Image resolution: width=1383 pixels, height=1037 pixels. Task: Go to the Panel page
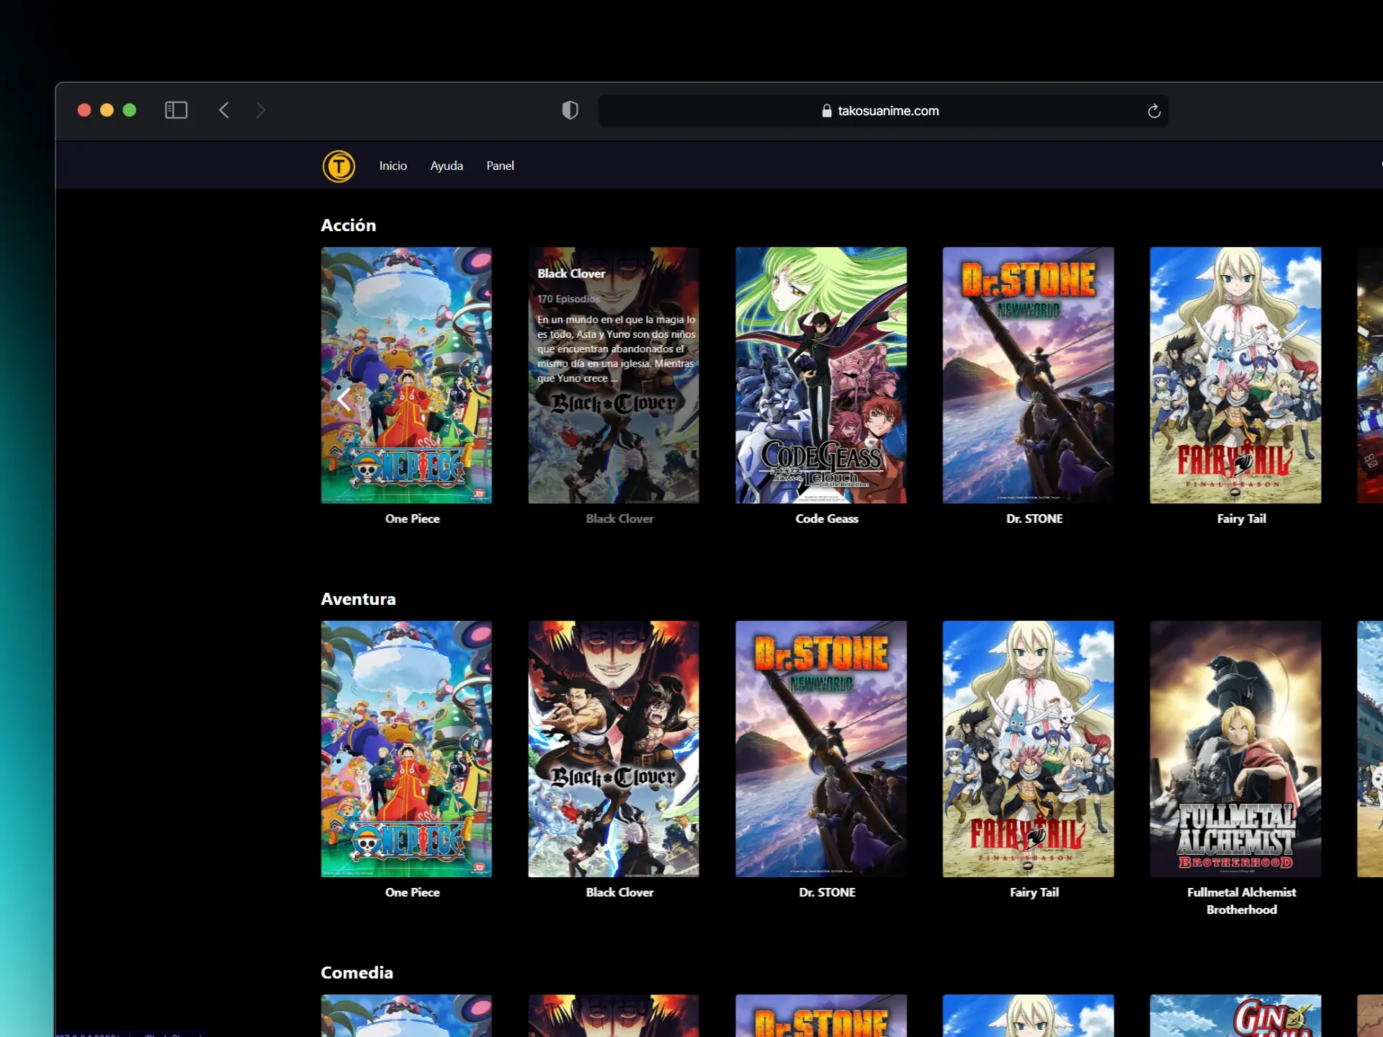pyautogui.click(x=500, y=166)
